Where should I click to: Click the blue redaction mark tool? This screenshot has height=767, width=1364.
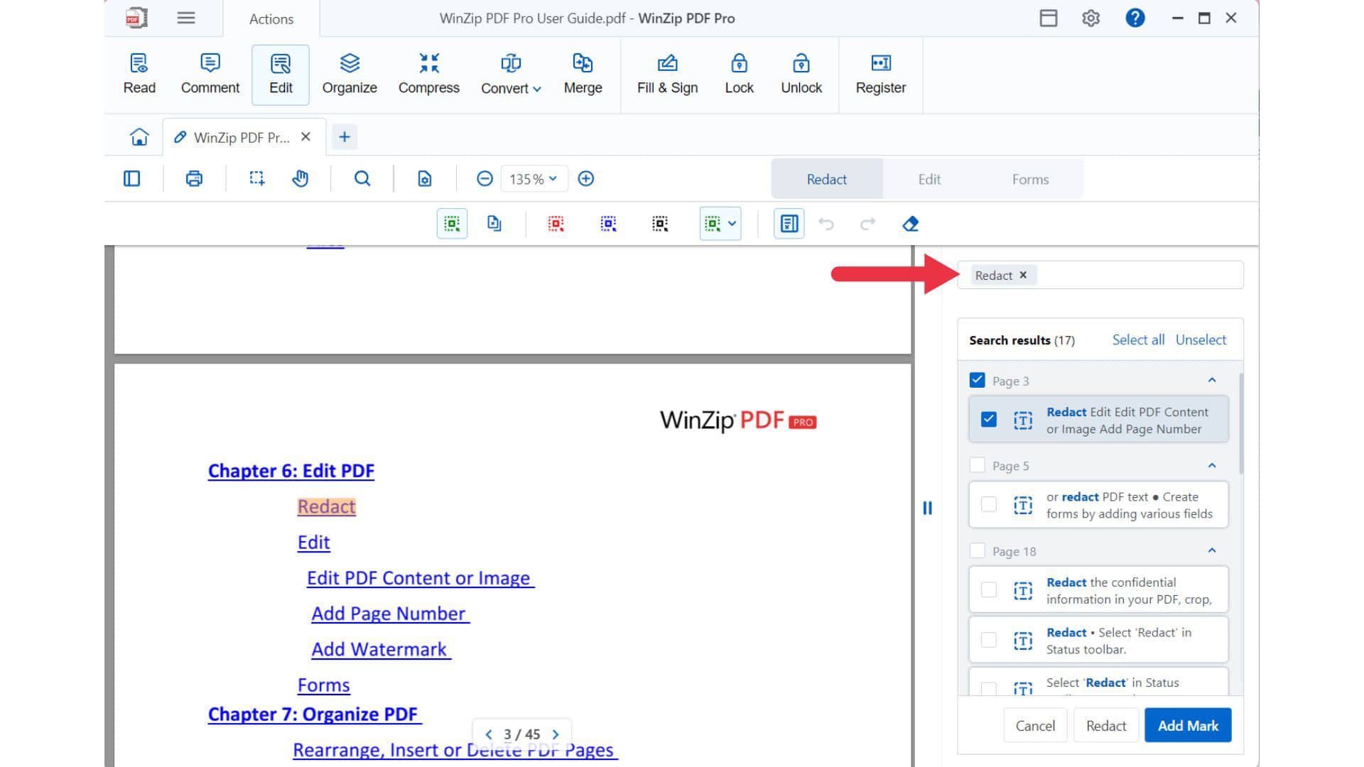tap(608, 224)
